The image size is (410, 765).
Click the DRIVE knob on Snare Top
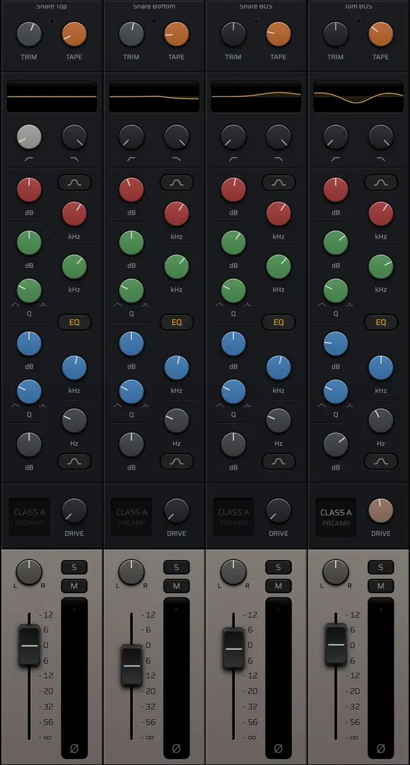click(x=74, y=511)
